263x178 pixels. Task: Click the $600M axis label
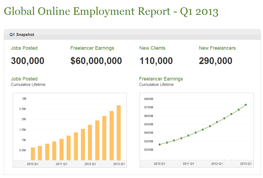click(x=149, y=116)
